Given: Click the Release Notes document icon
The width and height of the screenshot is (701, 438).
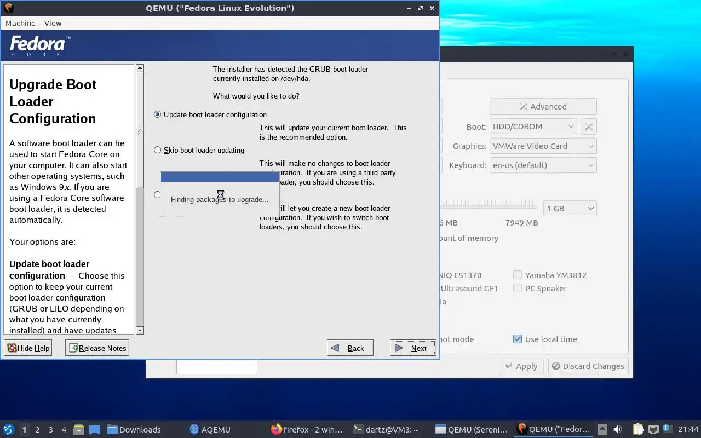Looking at the screenshot, I should (x=74, y=348).
